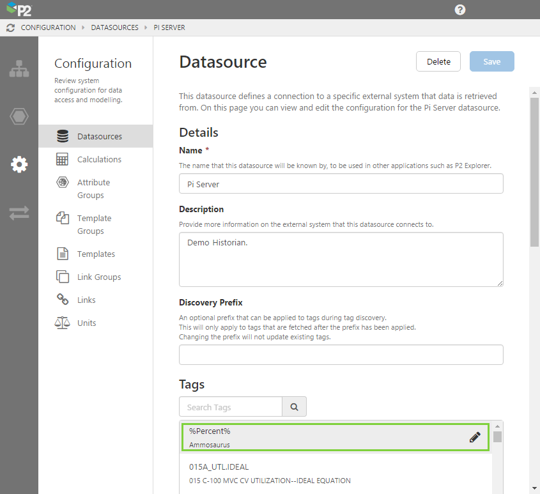Screen dimensions: 540x494
Task: Open Calculations in Configuration menu
Action: click(99, 159)
